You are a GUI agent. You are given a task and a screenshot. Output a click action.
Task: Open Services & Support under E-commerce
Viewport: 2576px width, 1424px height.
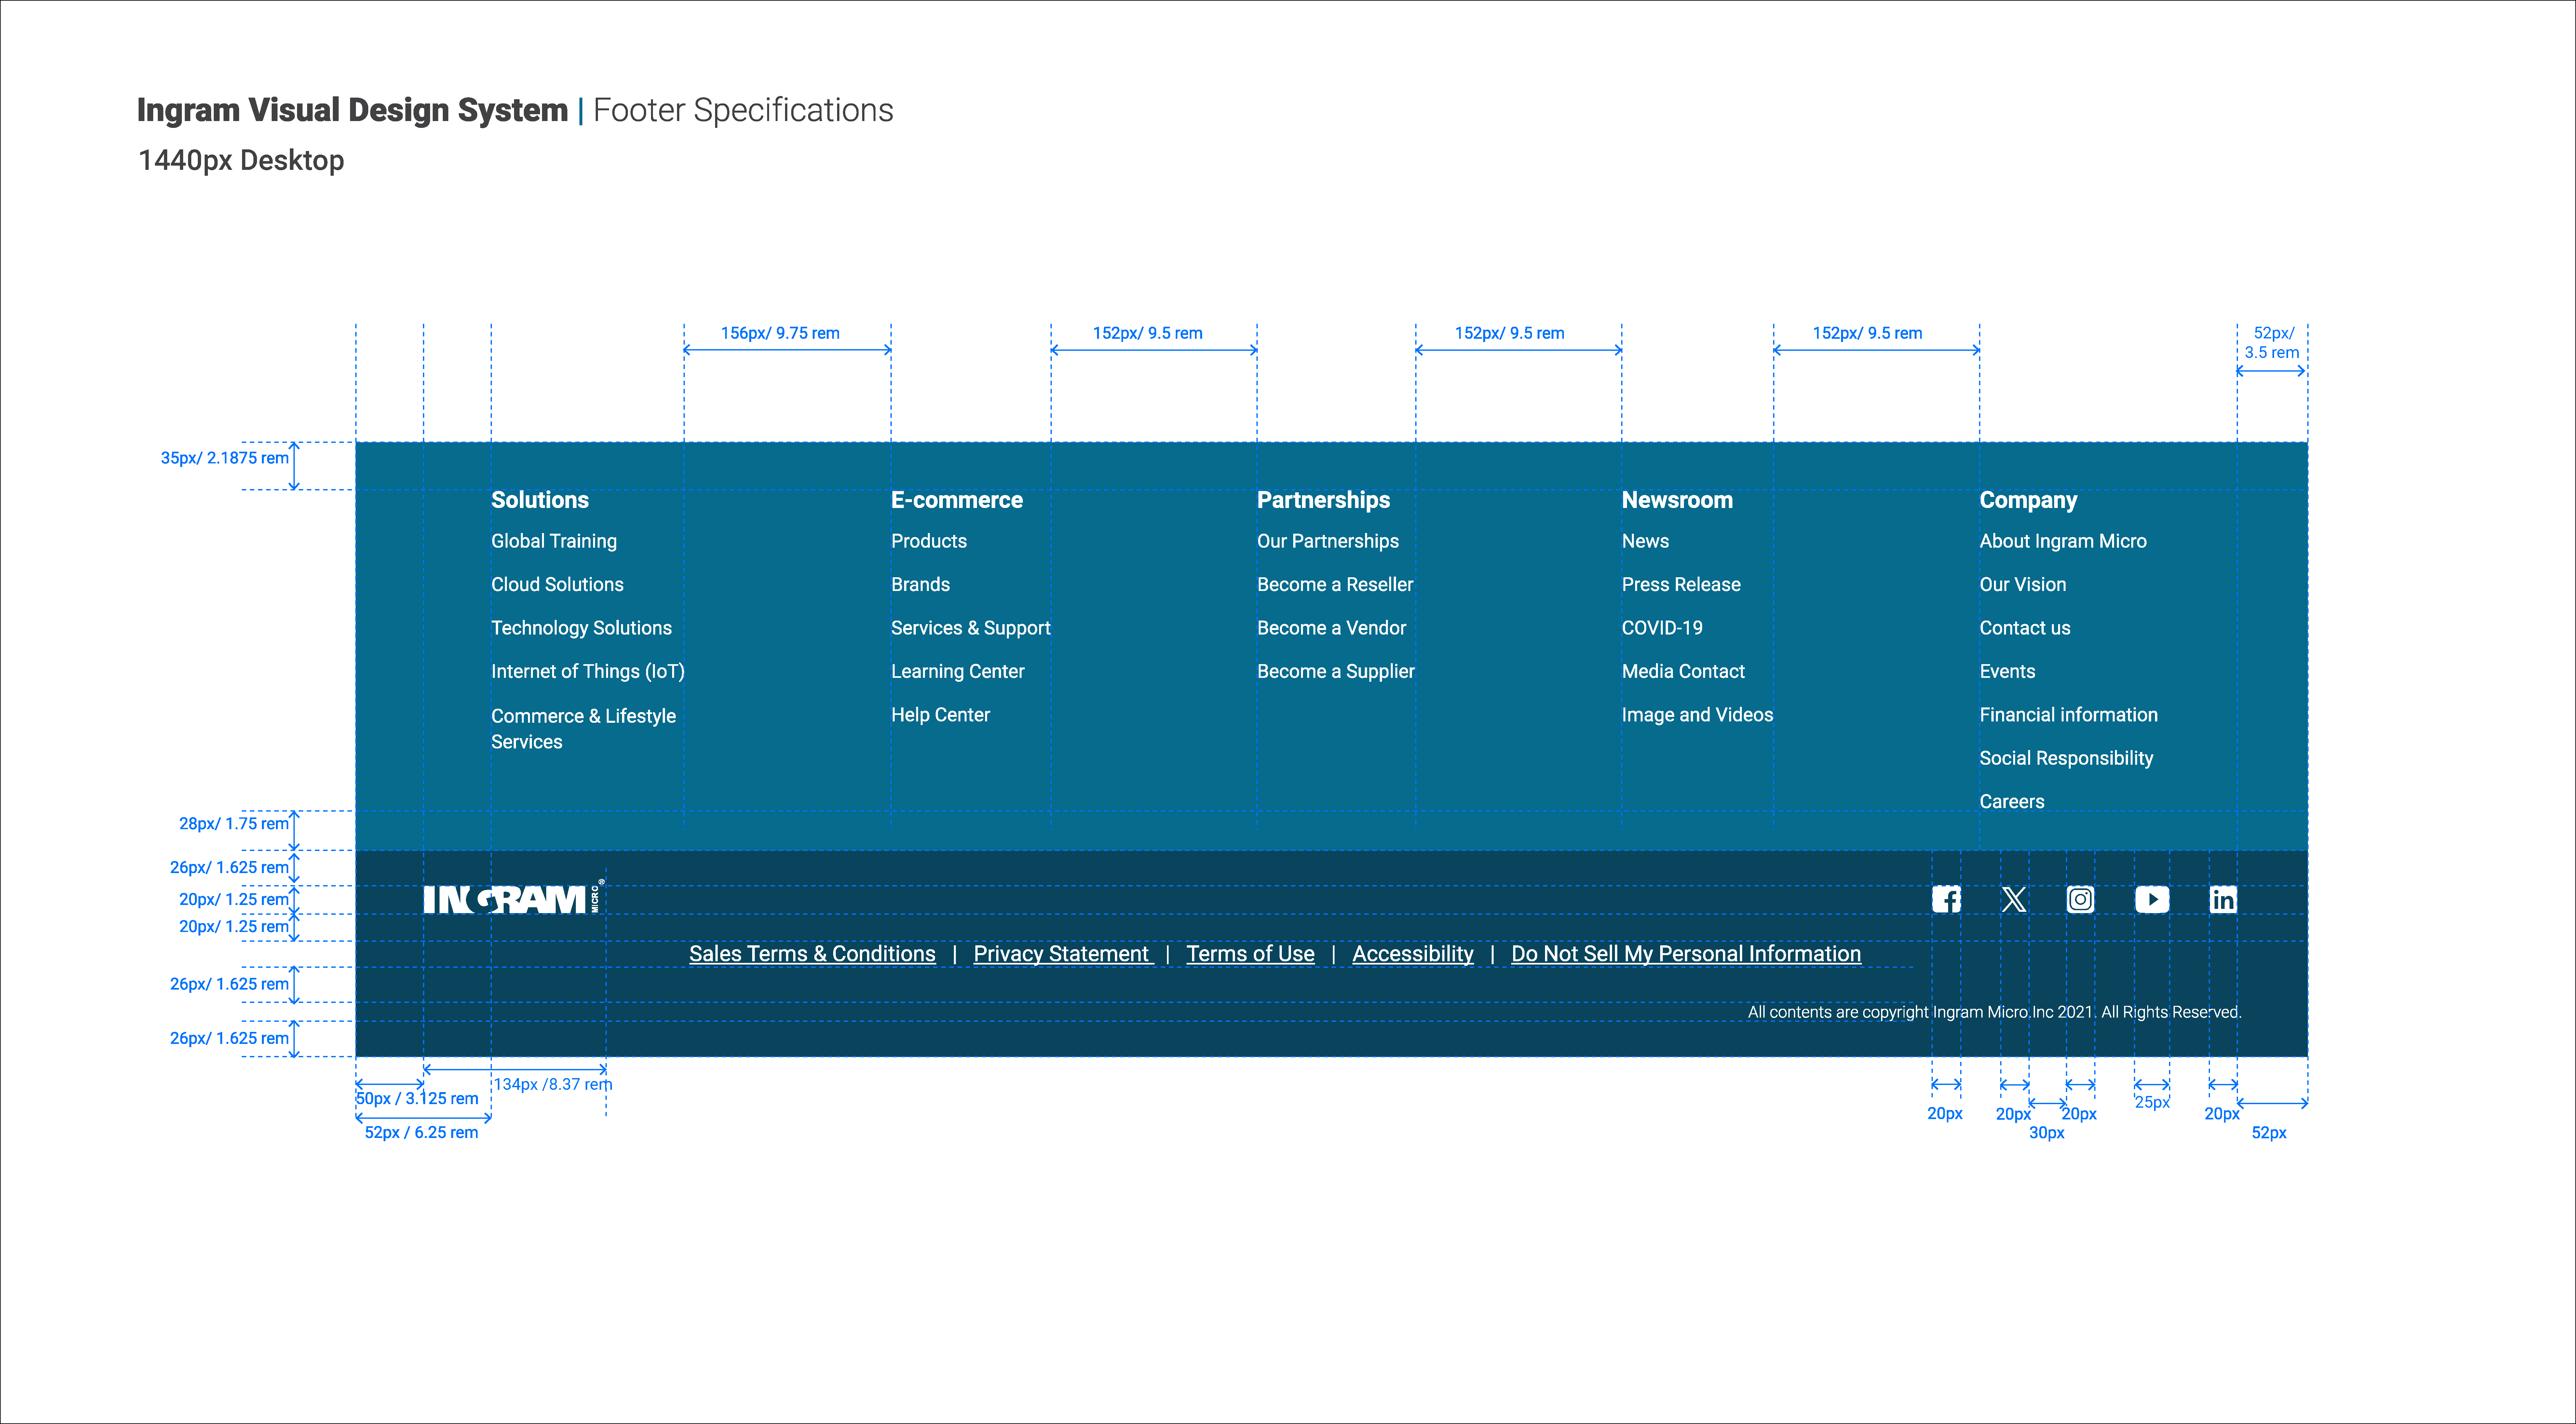click(970, 628)
